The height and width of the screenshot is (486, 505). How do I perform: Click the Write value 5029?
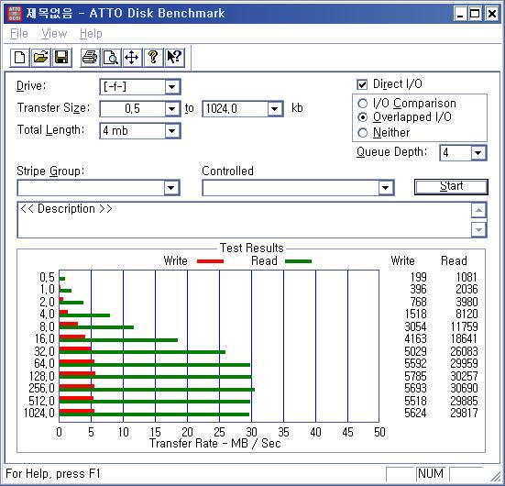[415, 351]
